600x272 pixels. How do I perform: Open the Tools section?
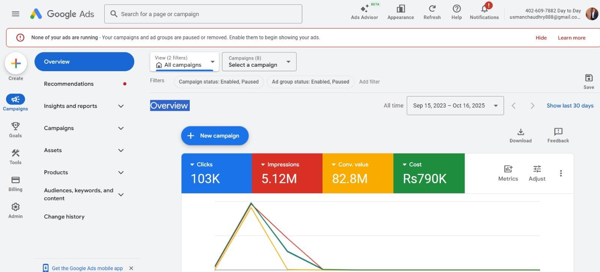(x=15, y=157)
